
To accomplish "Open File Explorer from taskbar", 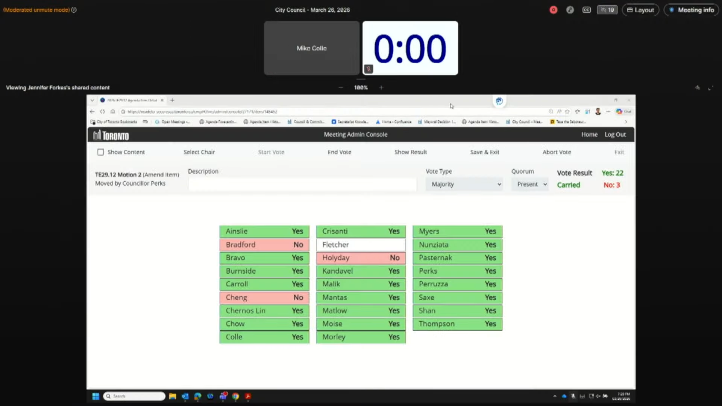I will (173, 396).
